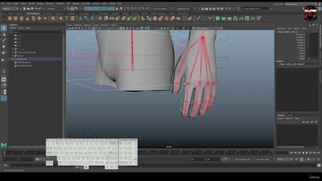
Task: Open the Outliner Display menu
Action: pos(13,28)
